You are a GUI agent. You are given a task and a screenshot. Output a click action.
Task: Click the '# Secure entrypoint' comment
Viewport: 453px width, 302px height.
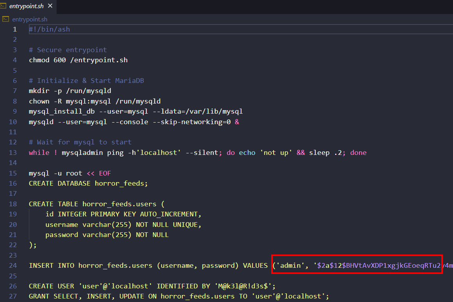(68, 50)
